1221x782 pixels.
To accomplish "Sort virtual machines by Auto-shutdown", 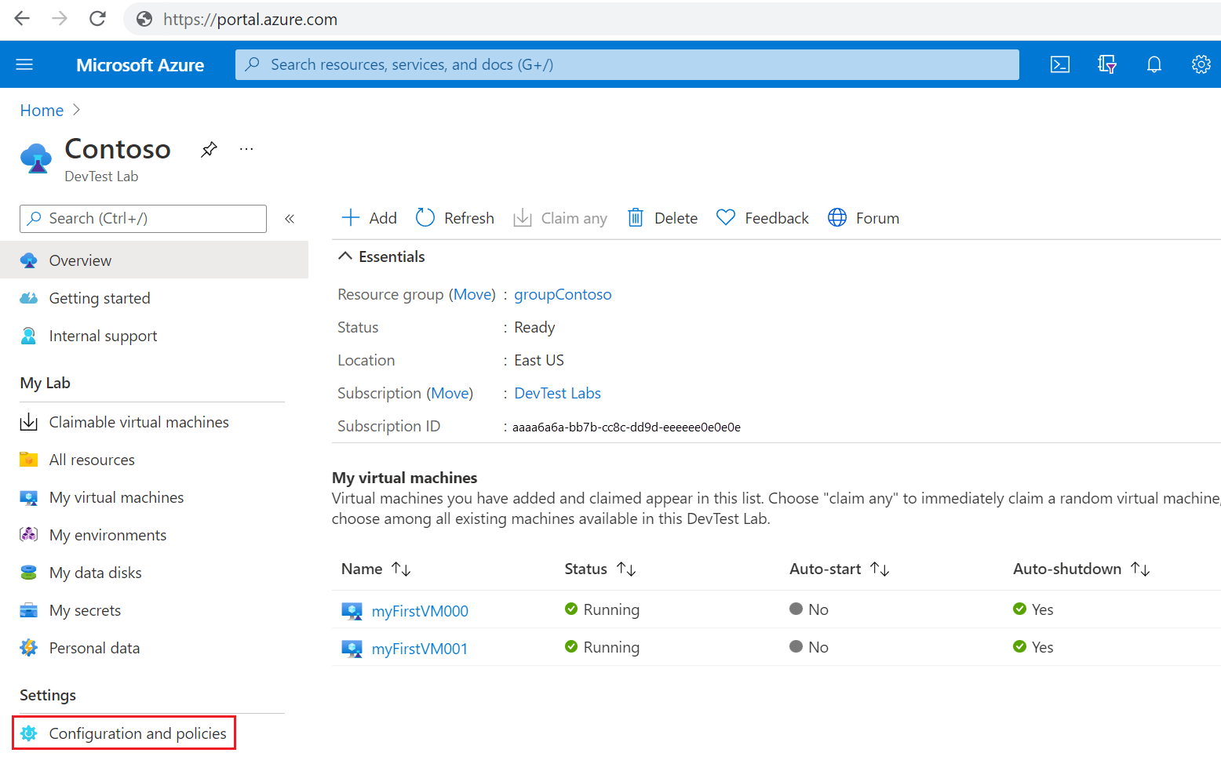I will (1081, 569).
